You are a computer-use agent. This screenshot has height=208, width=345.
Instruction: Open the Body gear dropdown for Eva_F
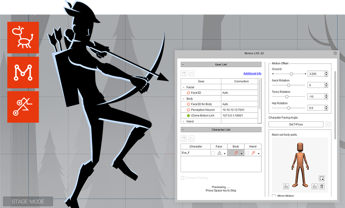tap(242, 153)
